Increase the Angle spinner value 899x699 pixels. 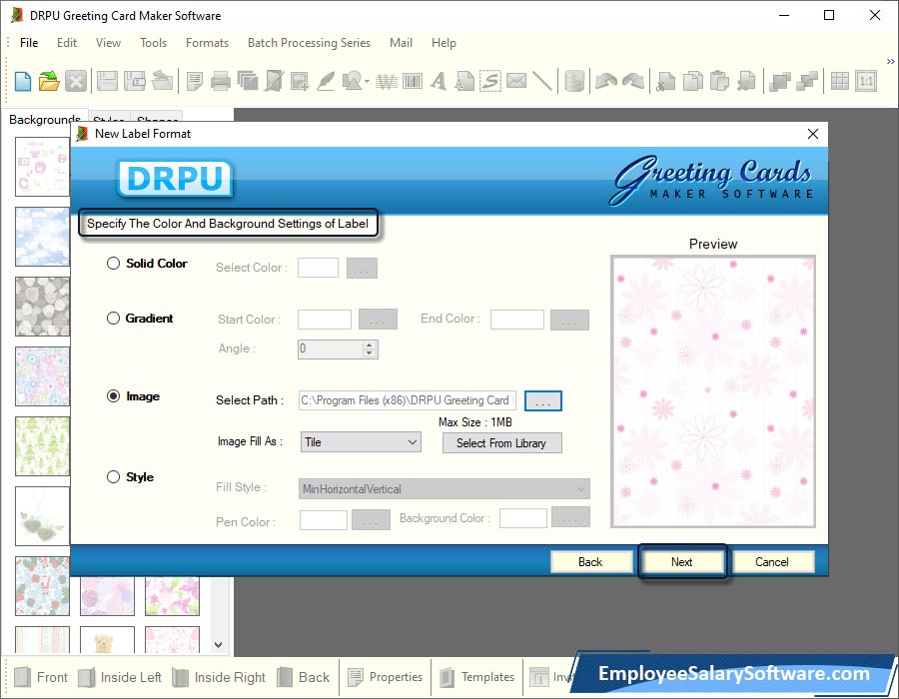pyautogui.click(x=370, y=345)
